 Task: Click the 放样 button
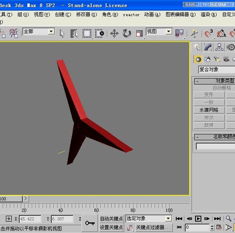(209, 125)
